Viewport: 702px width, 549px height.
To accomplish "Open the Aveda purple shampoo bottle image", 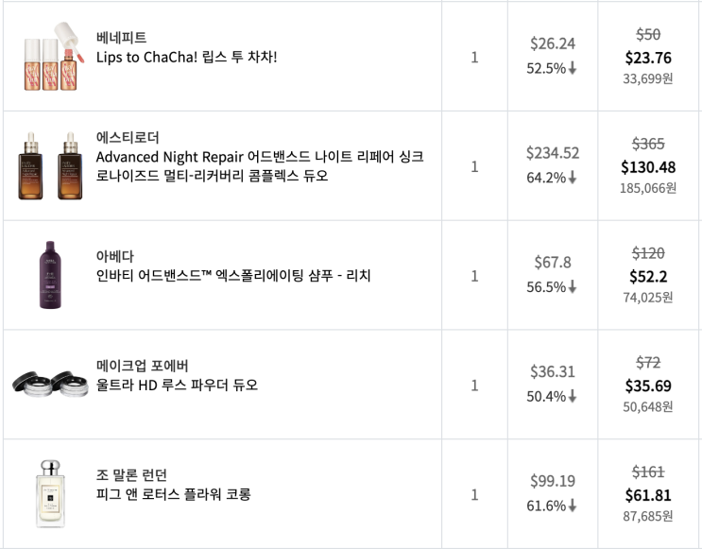I will pos(51,276).
